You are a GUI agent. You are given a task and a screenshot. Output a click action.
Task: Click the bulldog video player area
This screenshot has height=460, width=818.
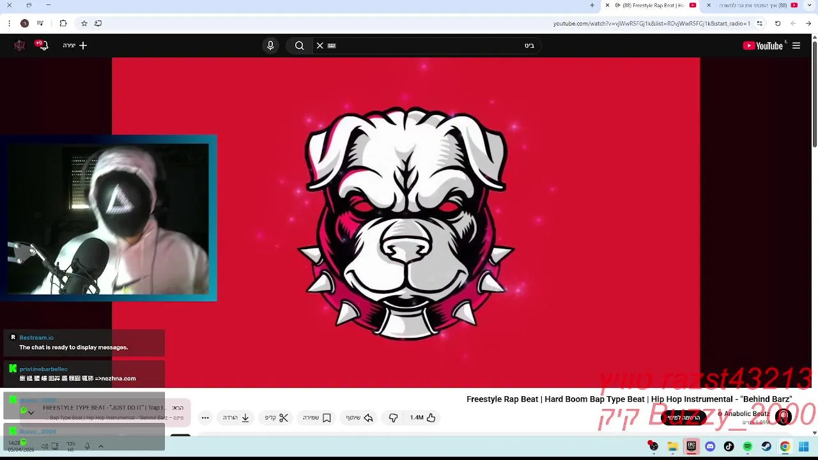pyautogui.click(x=406, y=222)
